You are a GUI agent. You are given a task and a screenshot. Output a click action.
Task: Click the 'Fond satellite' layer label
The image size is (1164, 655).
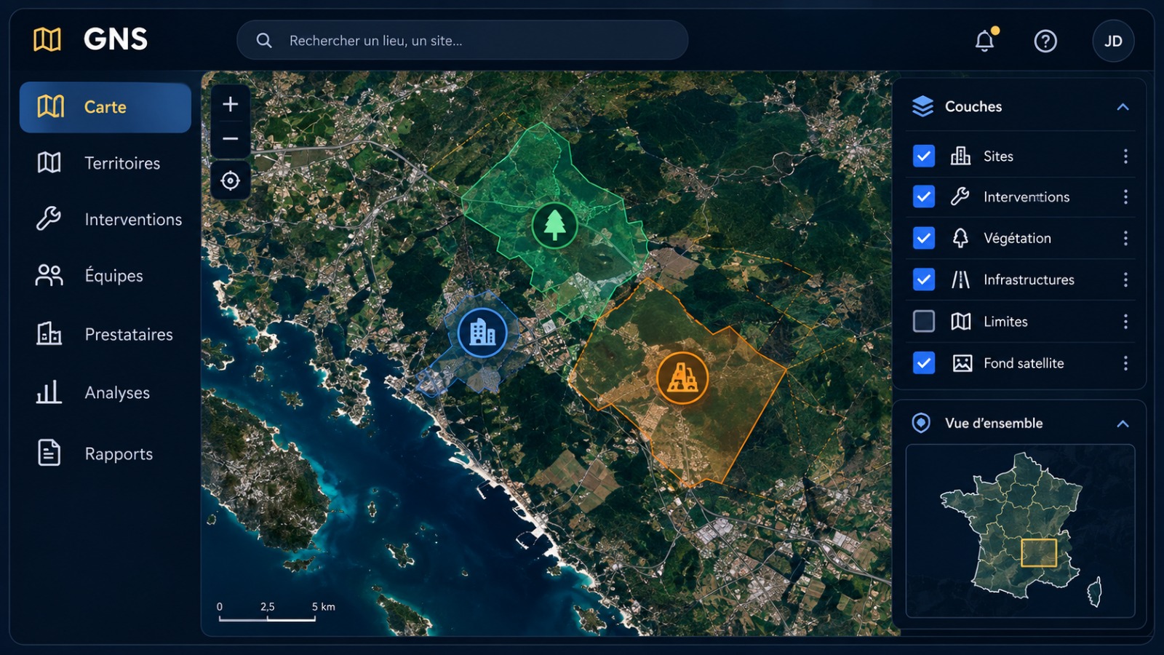pyautogui.click(x=1024, y=362)
